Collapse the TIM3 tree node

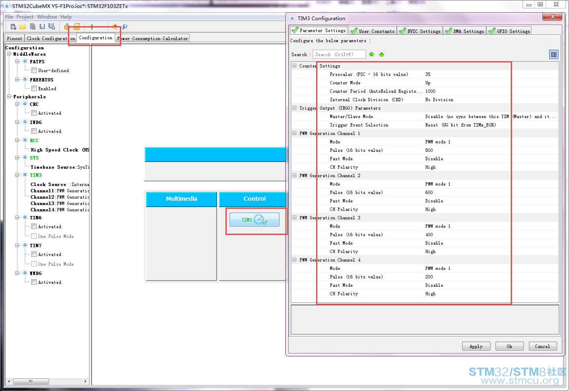click(x=17, y=175)
